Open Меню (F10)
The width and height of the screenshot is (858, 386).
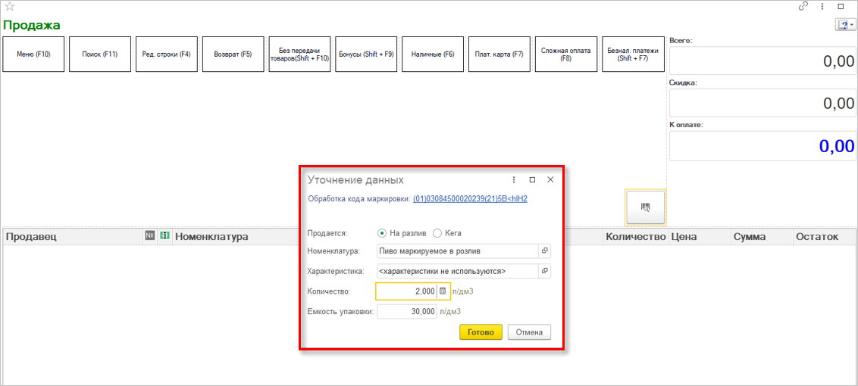tap(33, 54)
